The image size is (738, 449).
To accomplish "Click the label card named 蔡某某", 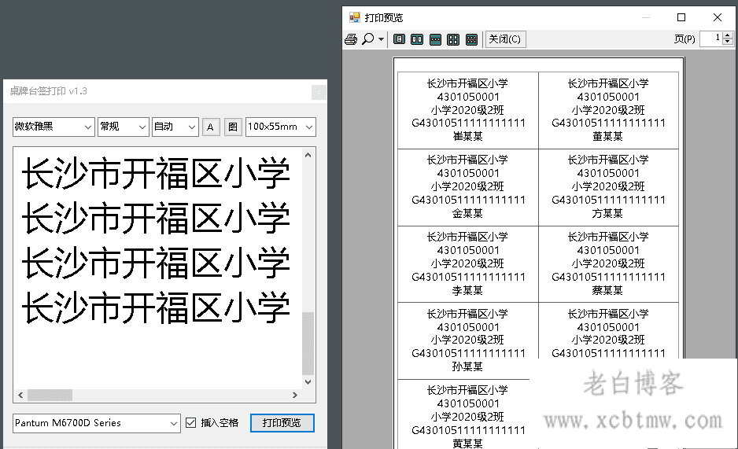I will coord(608,264).
